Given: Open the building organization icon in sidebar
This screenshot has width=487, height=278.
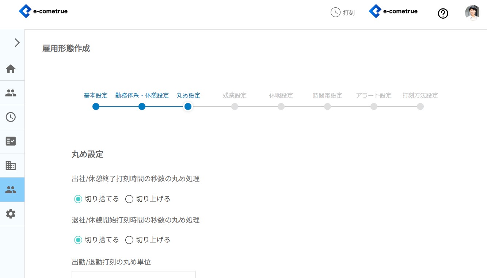Looking at the screenshot, I should point(11,165).
